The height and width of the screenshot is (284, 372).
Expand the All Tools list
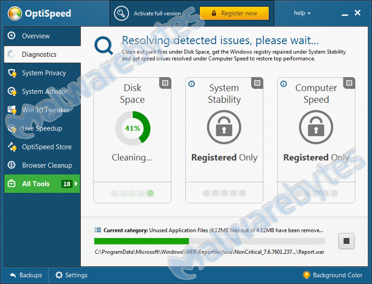[42, 184]
